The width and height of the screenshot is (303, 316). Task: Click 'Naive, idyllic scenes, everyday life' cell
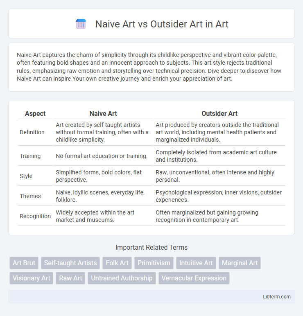coord(103,196)
